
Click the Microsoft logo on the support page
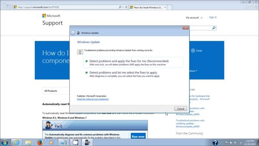(x=51, y=16)
